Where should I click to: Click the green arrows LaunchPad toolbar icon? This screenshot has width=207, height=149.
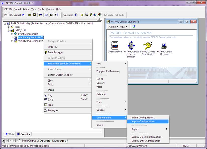click(x=134, y=27)
